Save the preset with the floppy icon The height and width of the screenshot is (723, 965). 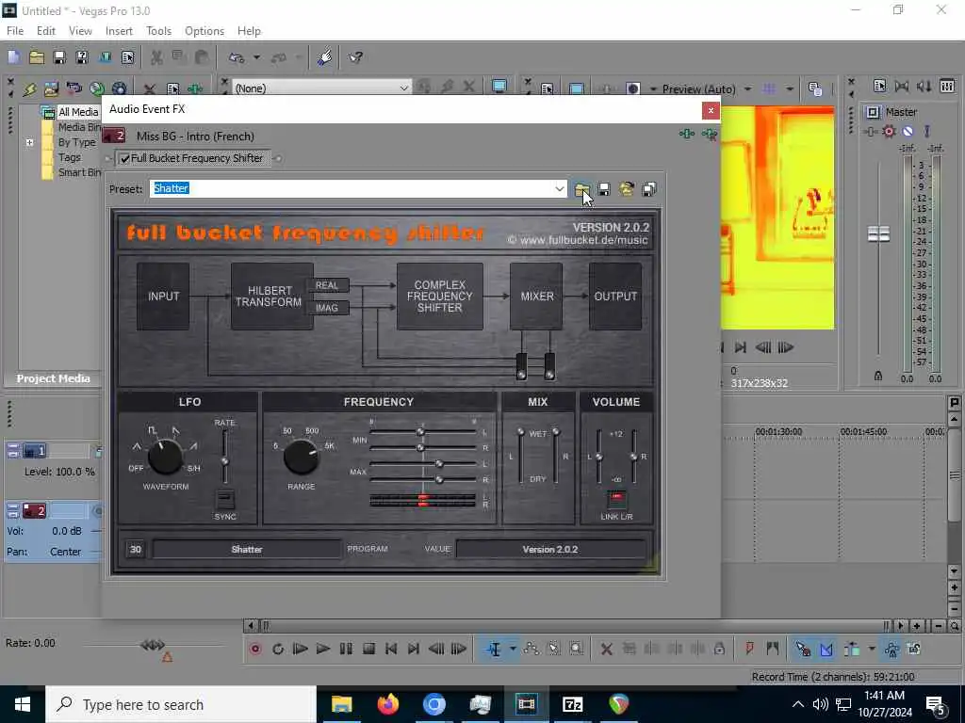pyautogui.click(x=604, y=189)
